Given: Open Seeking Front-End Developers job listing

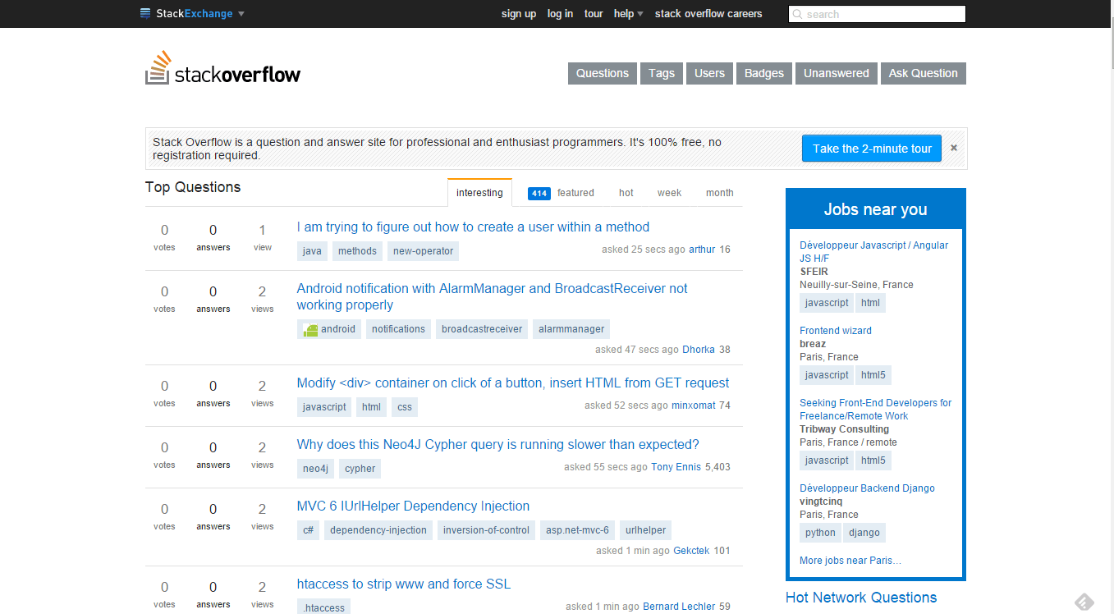Looking at the screenshot, I should point(875,410).
